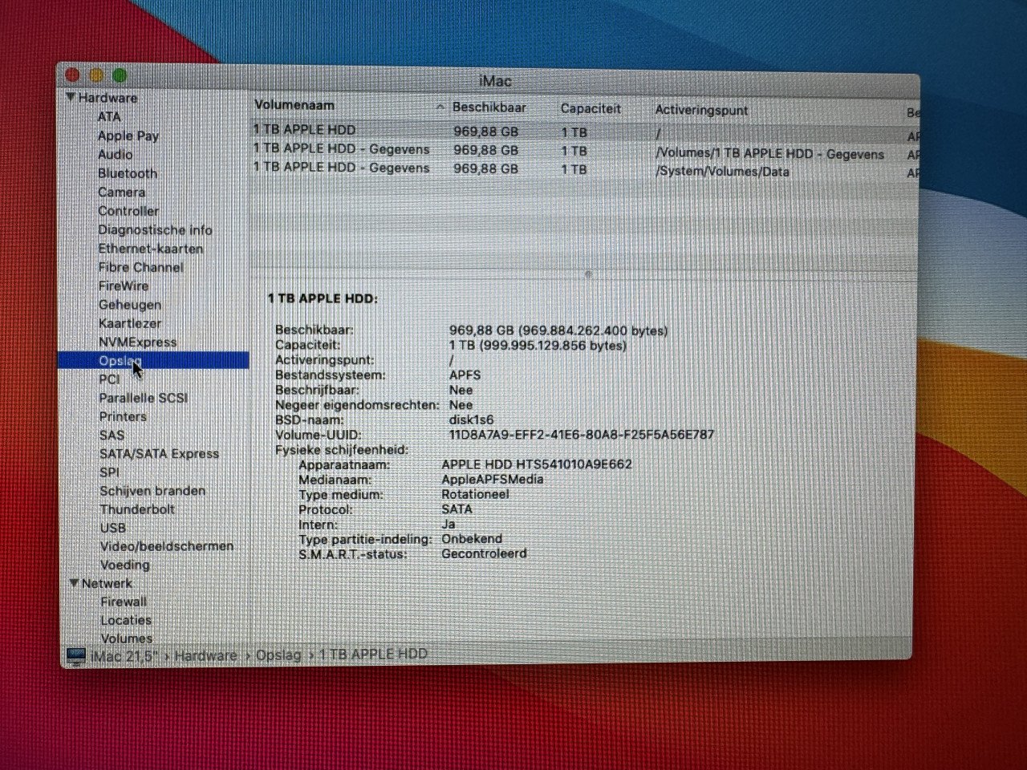The image size is (1027, 770).
Task: Select SAS in the sidebar
Action: tap(112, 436)
